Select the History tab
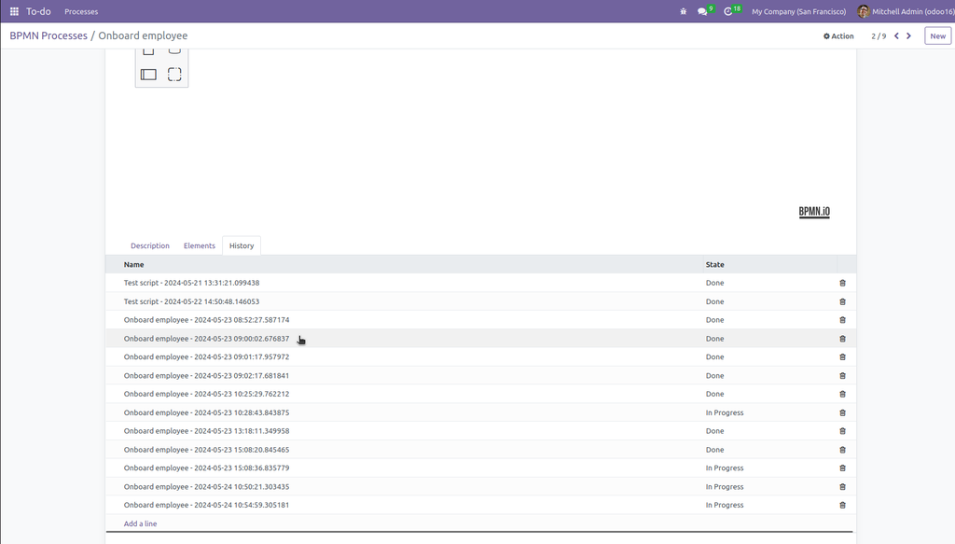The image size is (955, 544). [242, 245]
